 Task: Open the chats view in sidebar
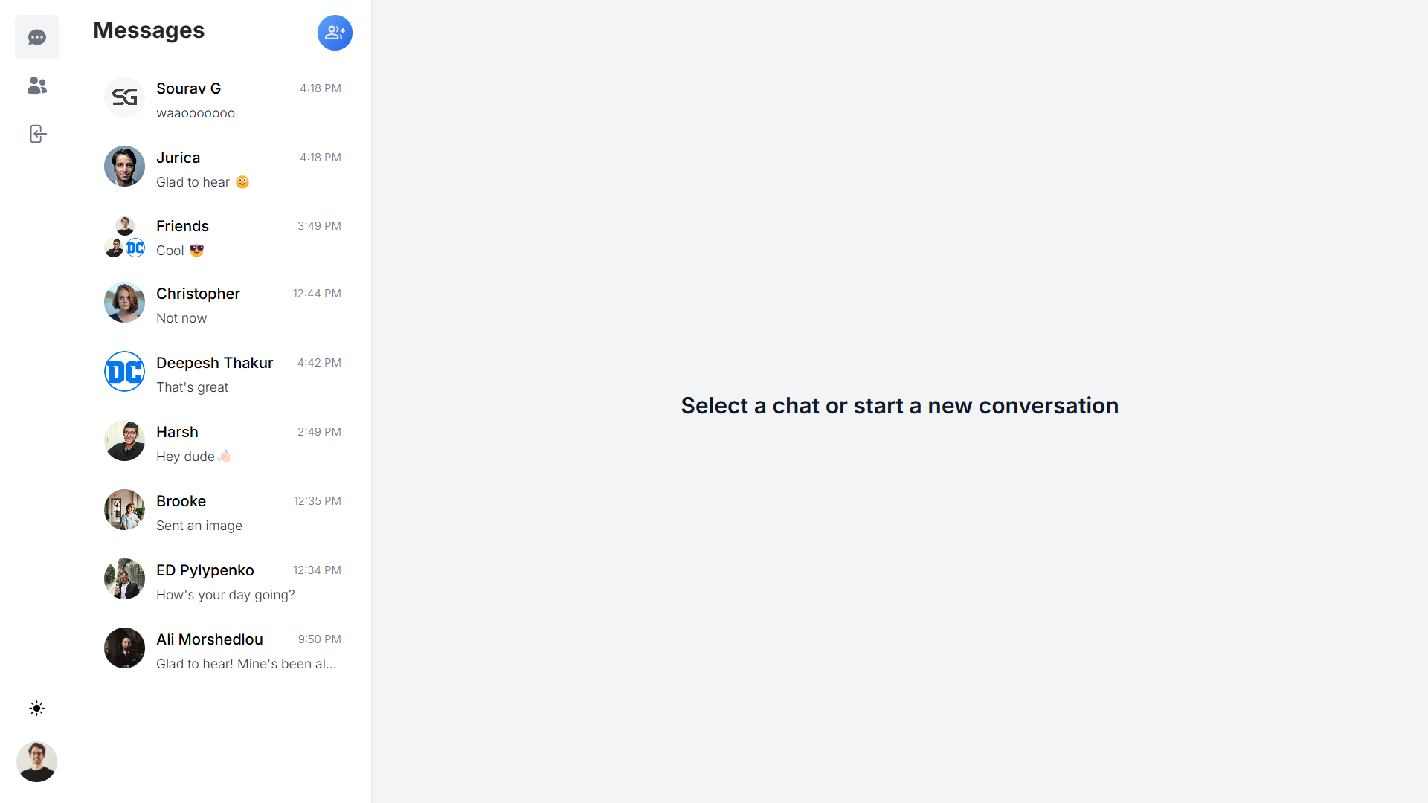click(x=37, y=37)
